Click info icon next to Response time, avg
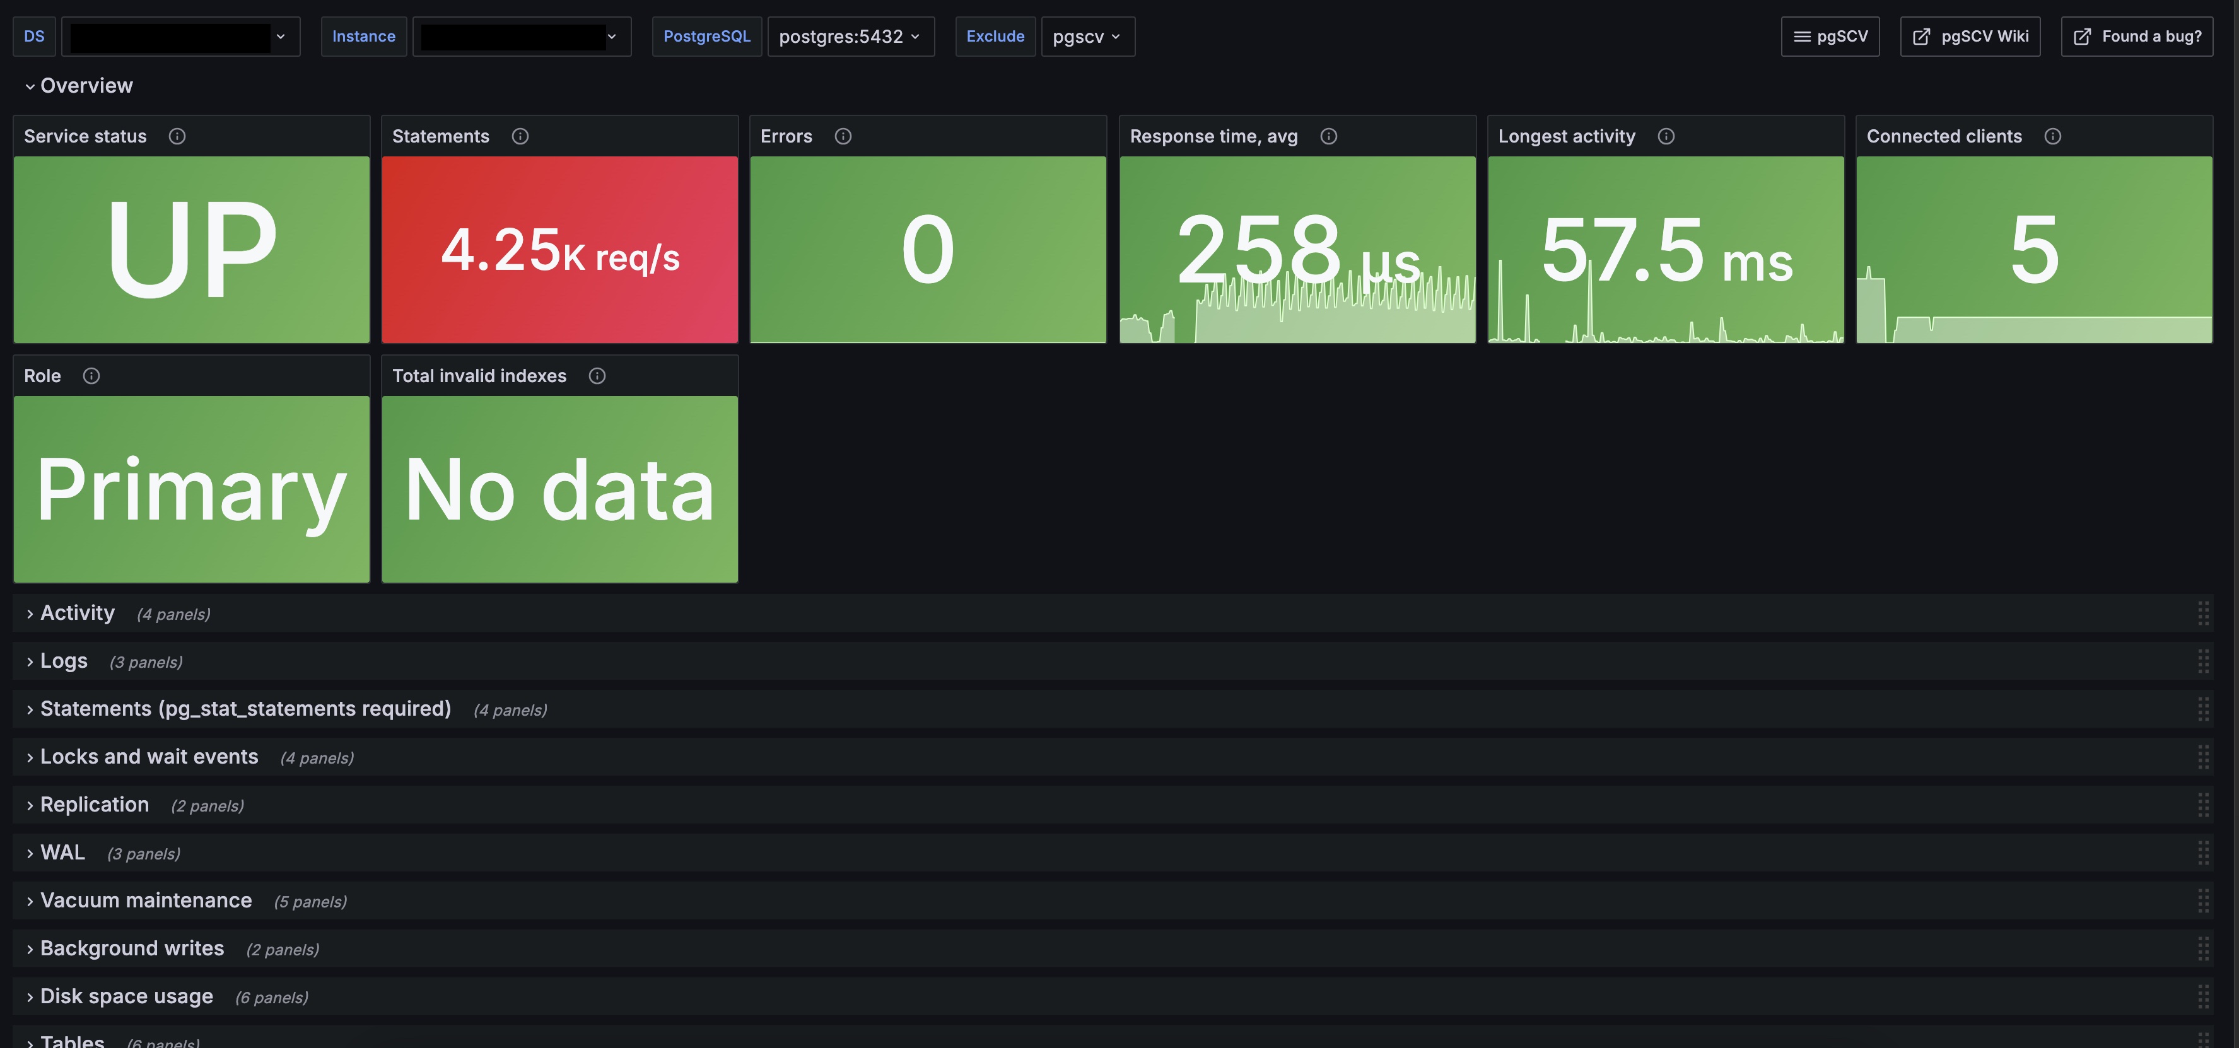Image resolution: width=2239 pixels, height=1048 pixels. click(x=1328, y=136)
